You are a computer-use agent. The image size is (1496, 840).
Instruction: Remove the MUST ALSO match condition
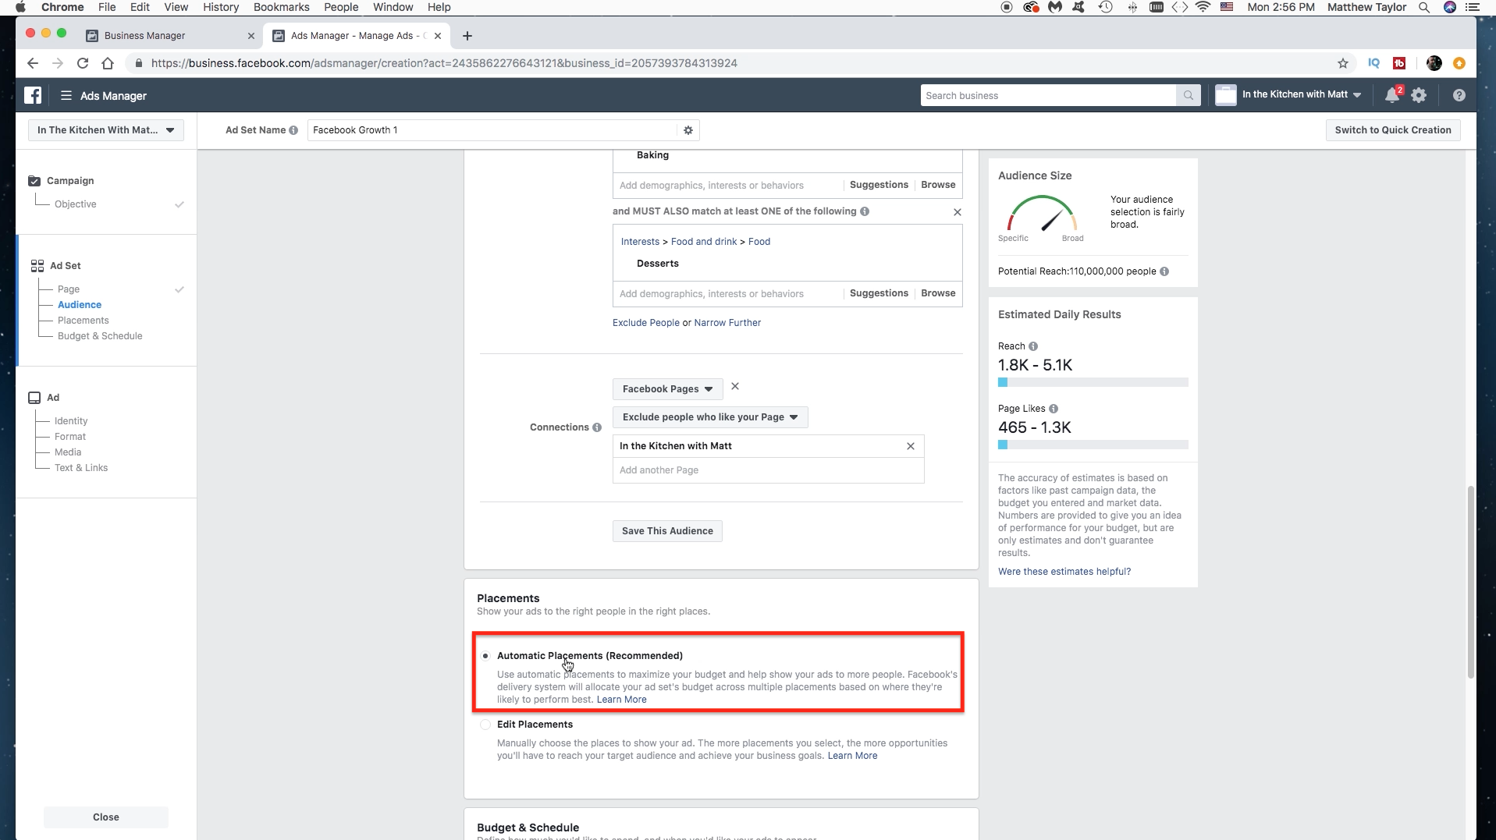958,212
